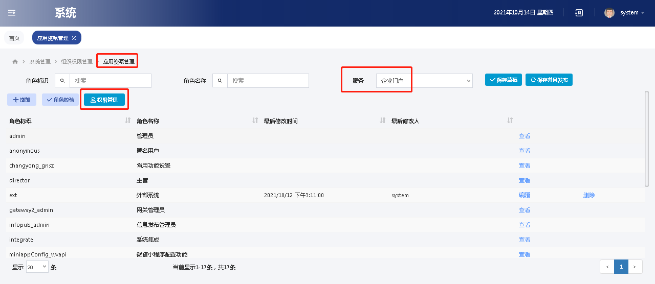Collapse the sidebar with the hamburger menu icon
This screenshot has width=655, height=284.
(x=12, y=13)
